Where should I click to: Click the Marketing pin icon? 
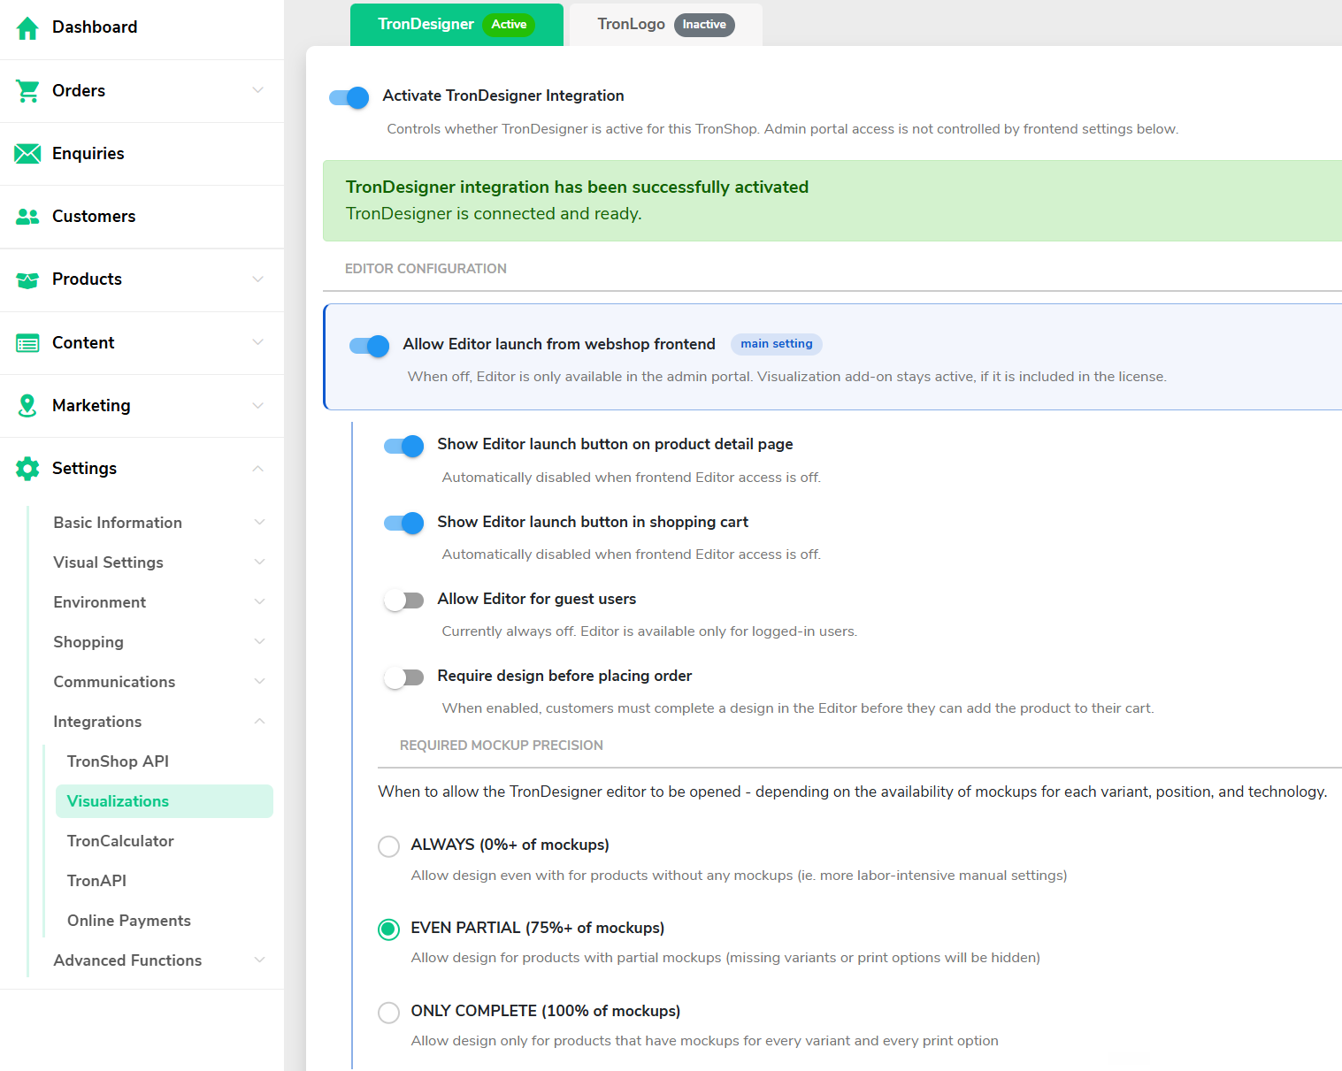[x=27, y=406]
